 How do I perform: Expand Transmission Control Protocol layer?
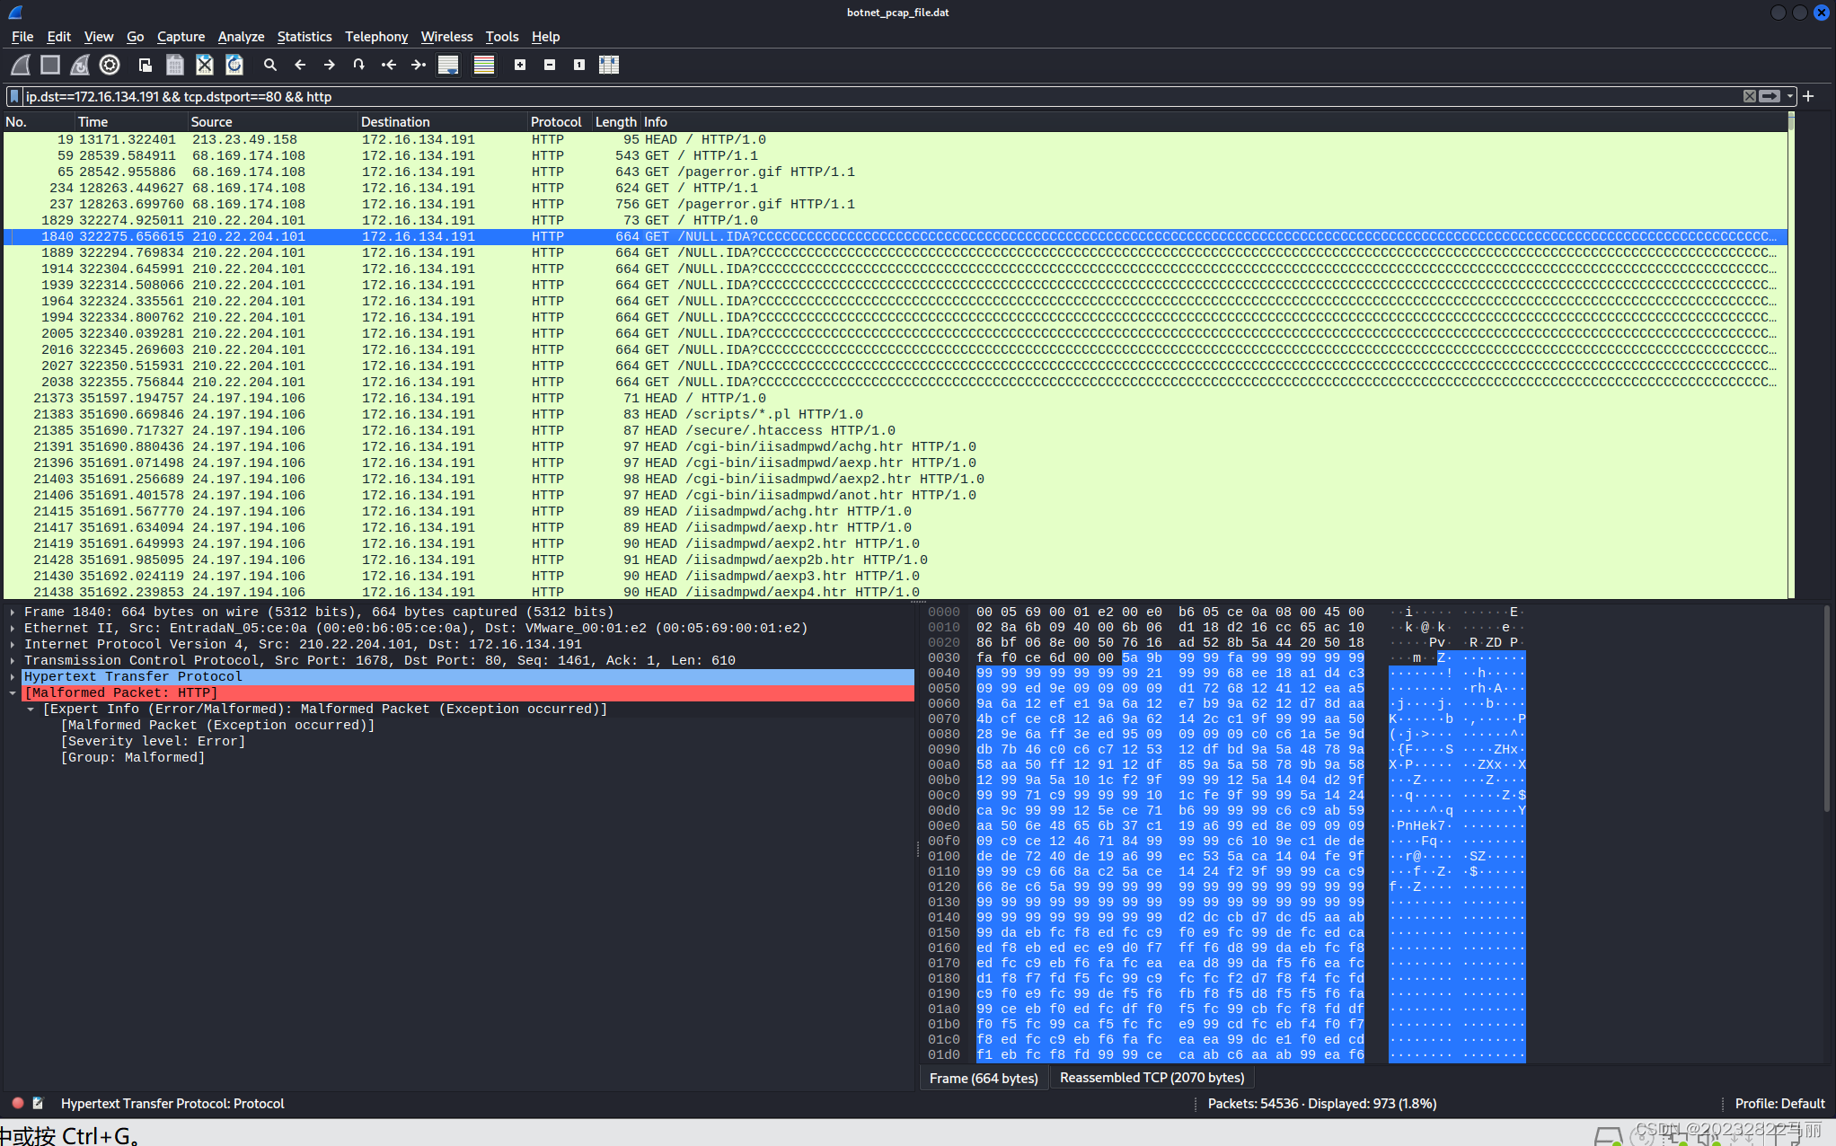(13, 660)
